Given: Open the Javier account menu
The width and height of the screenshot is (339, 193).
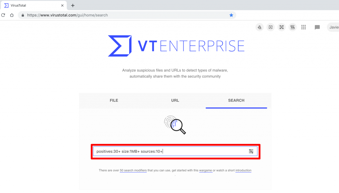Looking at the screenshot, I should [x=333, y=27].
